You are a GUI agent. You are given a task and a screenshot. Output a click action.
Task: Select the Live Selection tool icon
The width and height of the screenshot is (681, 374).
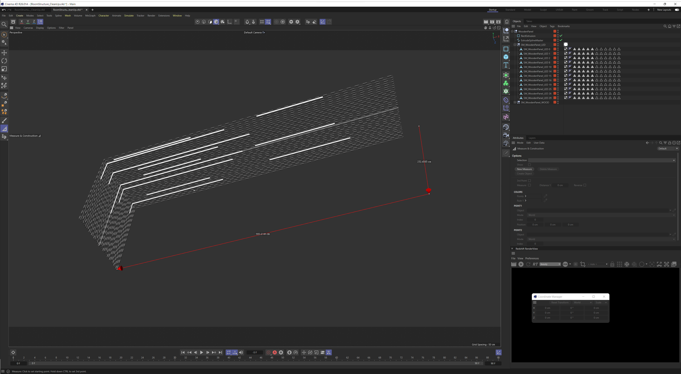coord(4,35)
